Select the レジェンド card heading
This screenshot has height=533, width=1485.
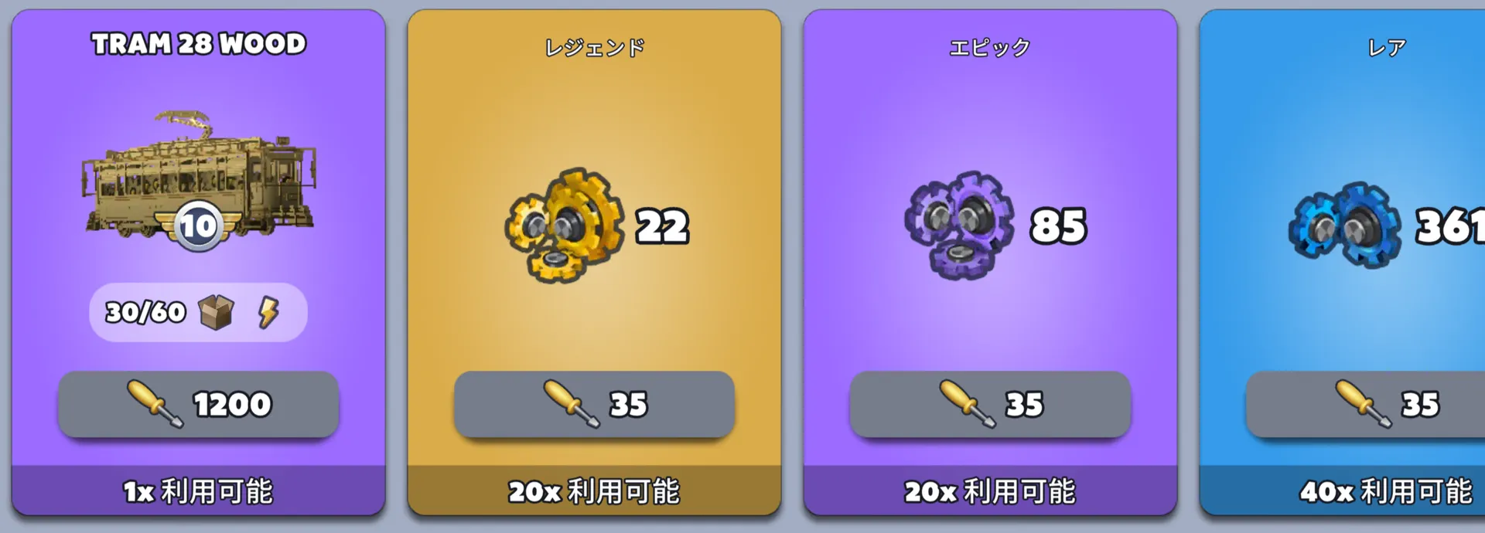(594, 48)
